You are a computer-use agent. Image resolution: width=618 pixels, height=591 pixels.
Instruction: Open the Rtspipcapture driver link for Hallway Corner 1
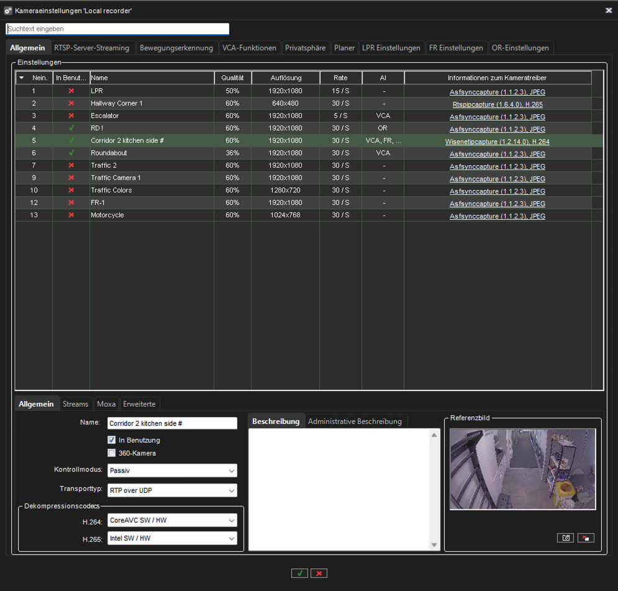(497, 104)
